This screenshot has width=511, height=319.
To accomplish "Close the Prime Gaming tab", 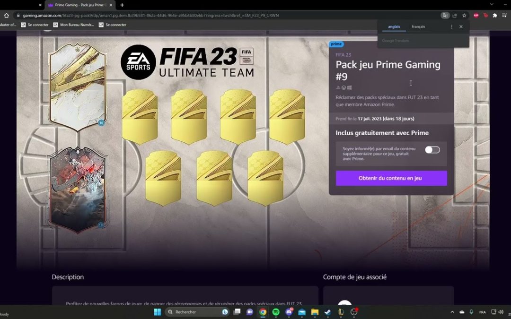I will [111, 5].
